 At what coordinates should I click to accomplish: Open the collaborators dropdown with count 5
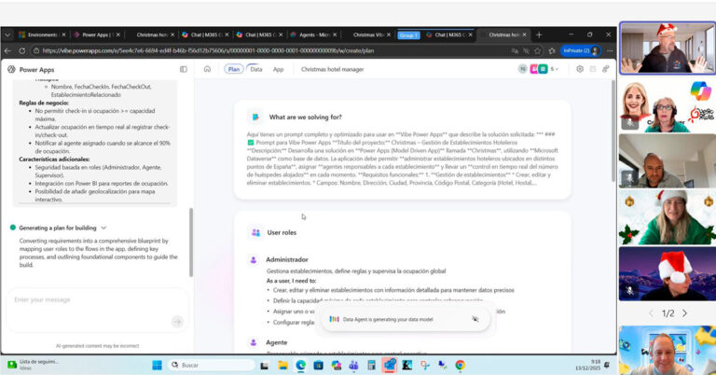(554, 69)
